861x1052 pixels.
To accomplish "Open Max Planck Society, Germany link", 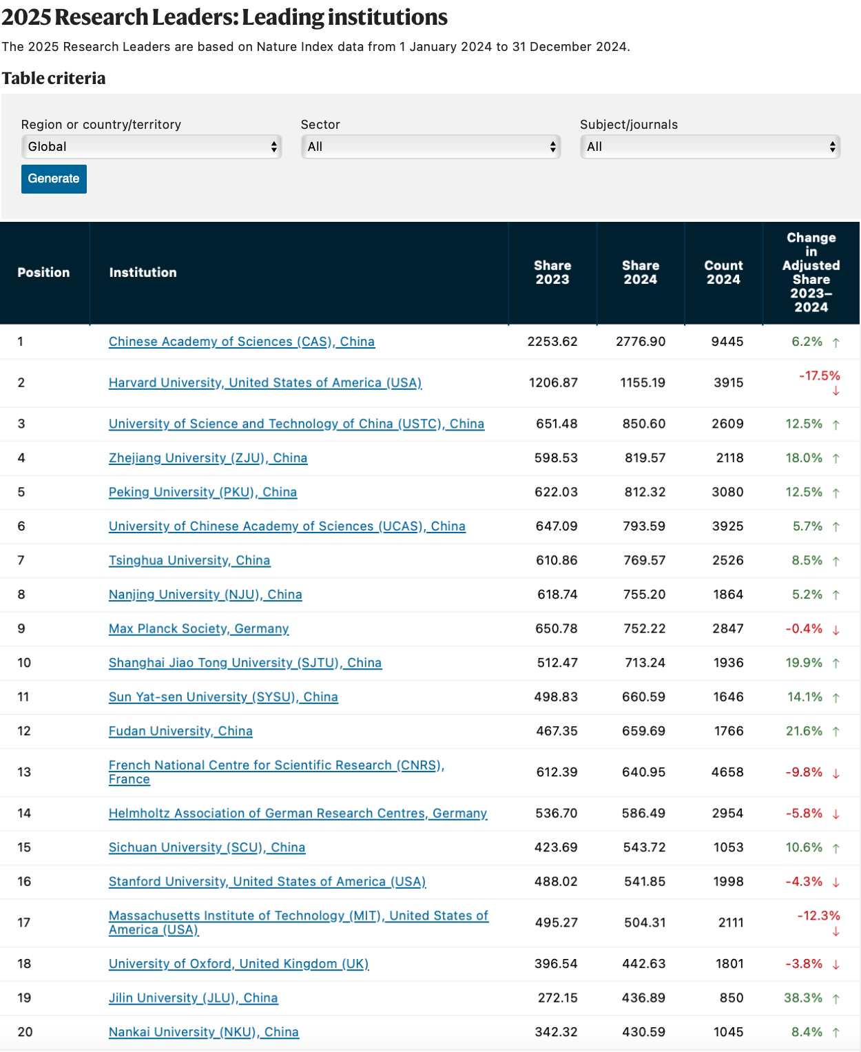I will pos(199,629).
